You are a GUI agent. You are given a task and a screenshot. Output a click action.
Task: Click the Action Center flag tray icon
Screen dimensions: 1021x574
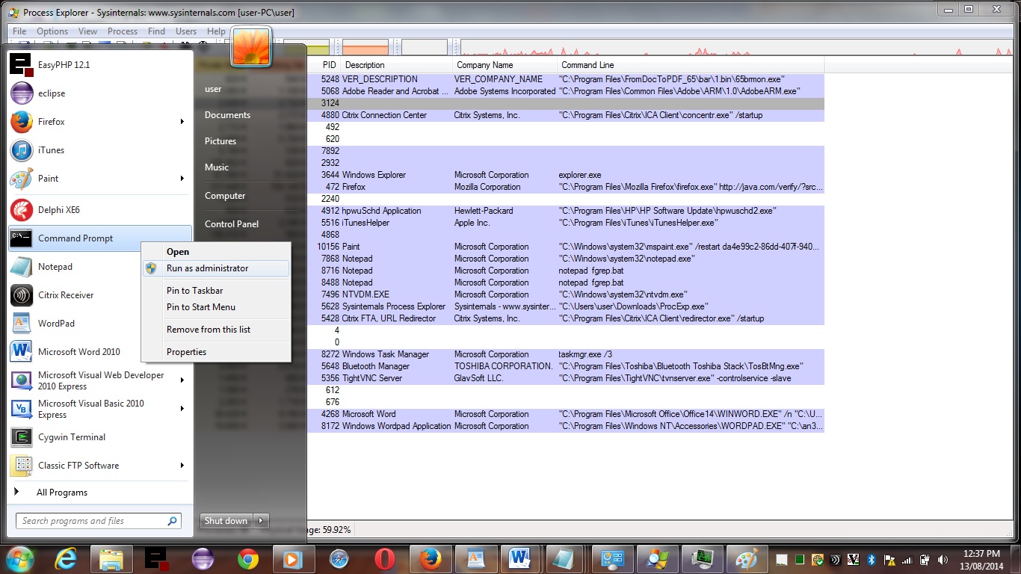(x=889, y=560)
